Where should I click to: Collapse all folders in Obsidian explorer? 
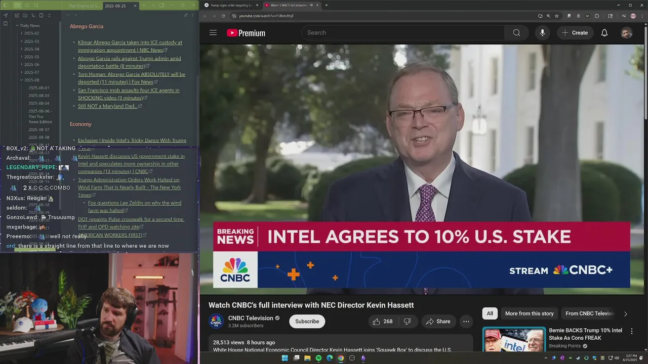pyautogui.click(x=49, y=16)
